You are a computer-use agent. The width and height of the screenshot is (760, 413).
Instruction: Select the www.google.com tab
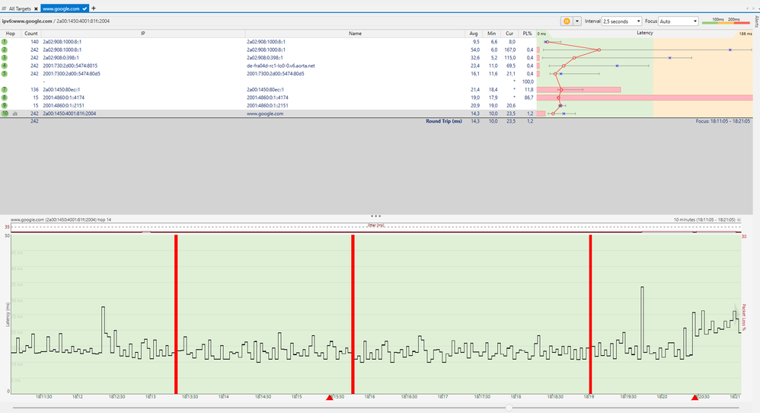click(x=59, y=8)
